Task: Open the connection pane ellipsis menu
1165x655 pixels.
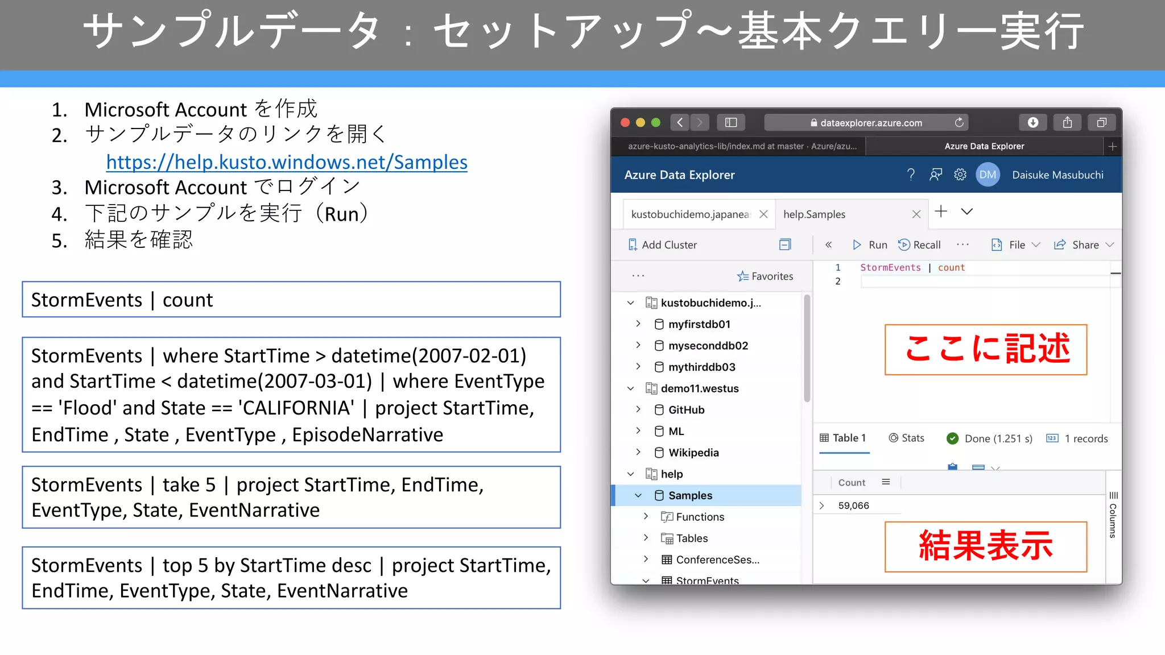Action: point(638,276)
